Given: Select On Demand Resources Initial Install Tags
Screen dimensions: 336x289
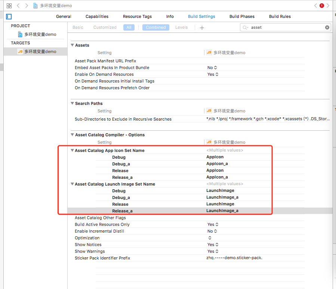Looking at the screenshot, I should click(x=114, y=81).
